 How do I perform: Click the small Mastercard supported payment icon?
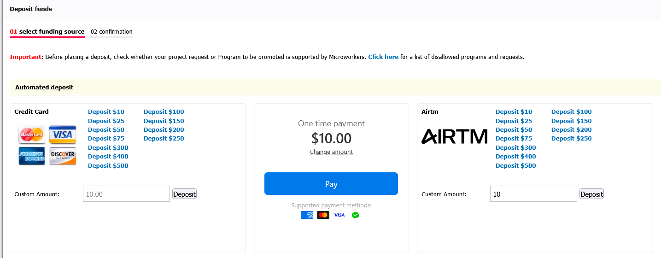323,215
